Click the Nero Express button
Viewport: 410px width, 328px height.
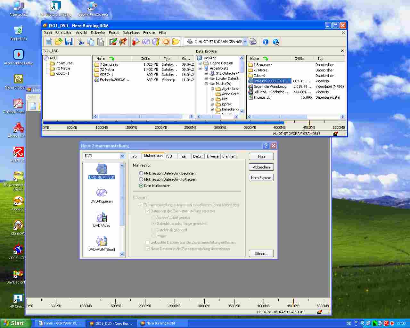click(261, 178)
